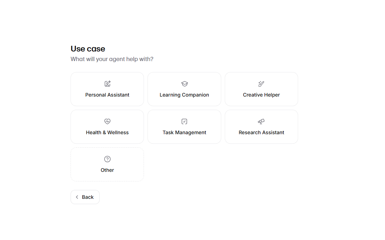385x240 pixels.
Task: Select the Personal Assistant card
Action: 107,89
